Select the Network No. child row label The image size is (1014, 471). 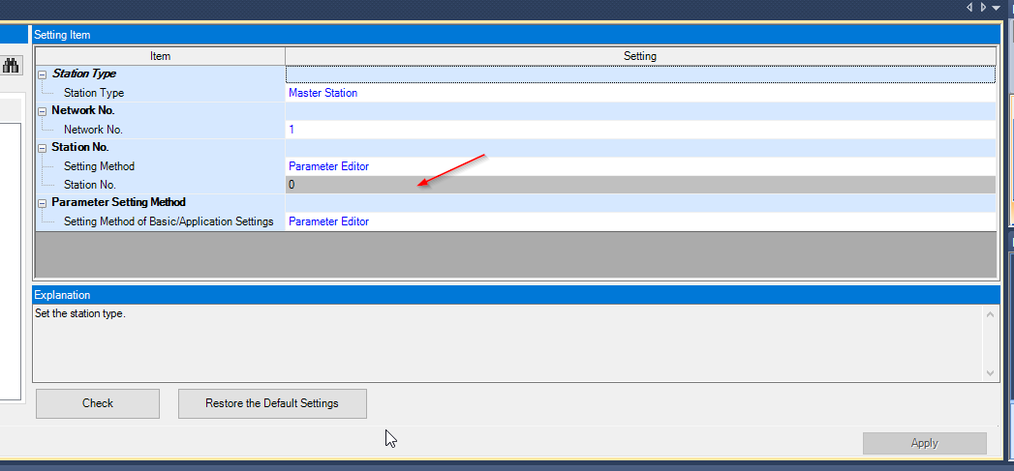click(x=93, y=130)
